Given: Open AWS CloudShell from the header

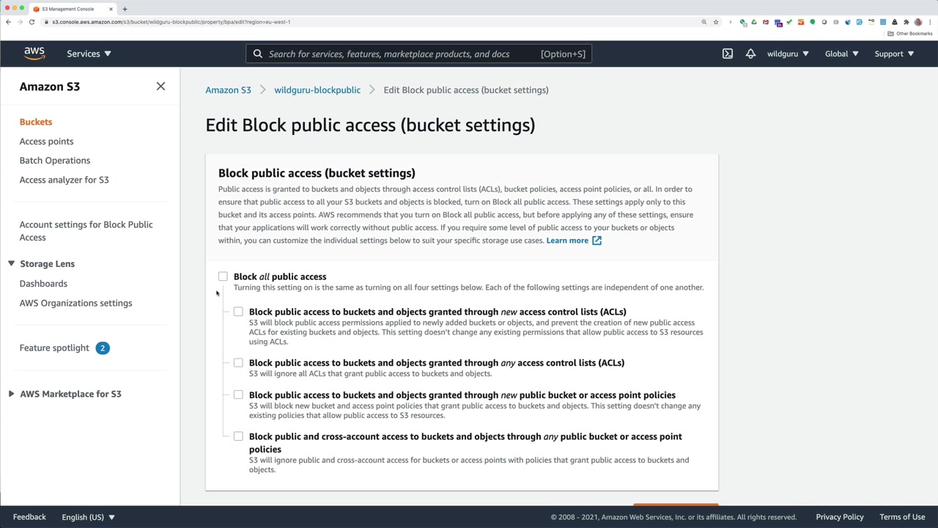Looking at the screenshot, I should tap(728, 54).
